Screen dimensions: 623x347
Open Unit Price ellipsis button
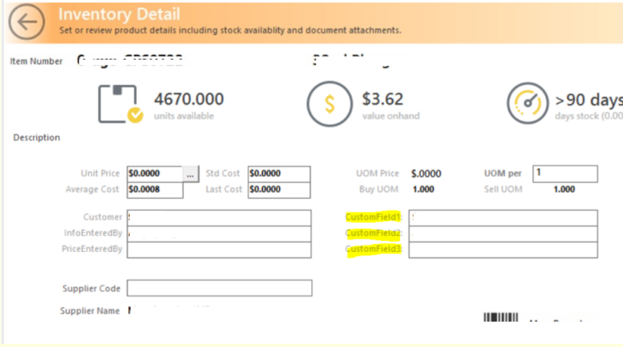tap(190, 174)
